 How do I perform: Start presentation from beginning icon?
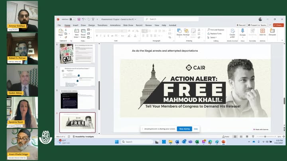pyautogui.click(x=93, y=19)
